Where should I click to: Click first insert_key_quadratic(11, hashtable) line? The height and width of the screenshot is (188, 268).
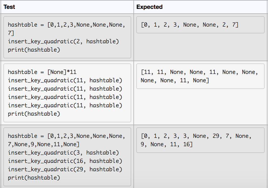[65, 80]
